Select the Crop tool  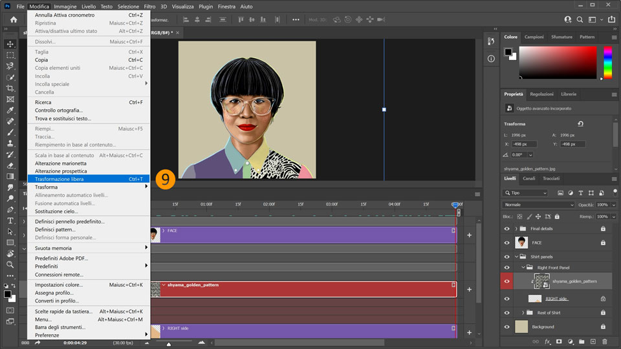tap(10, 88)
